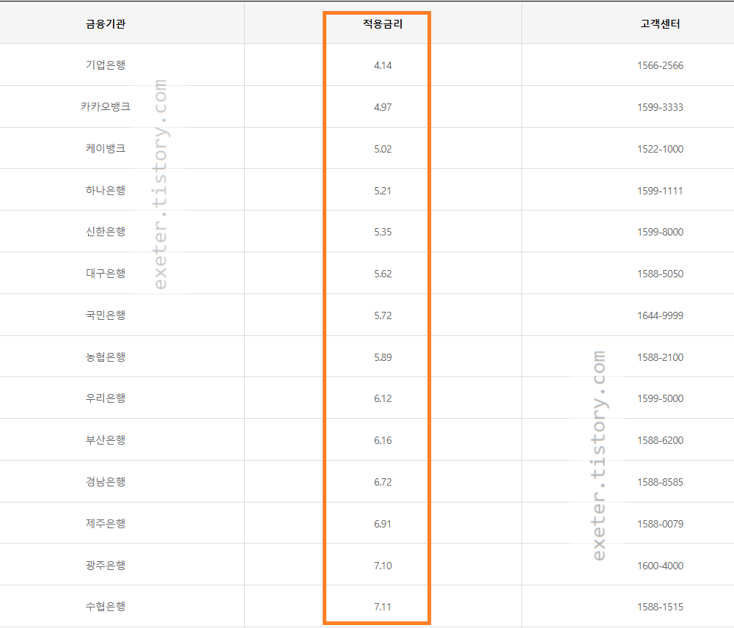Click phone number 1588-8585
This screenshot has width=734, height=628.
click(660, 482)
